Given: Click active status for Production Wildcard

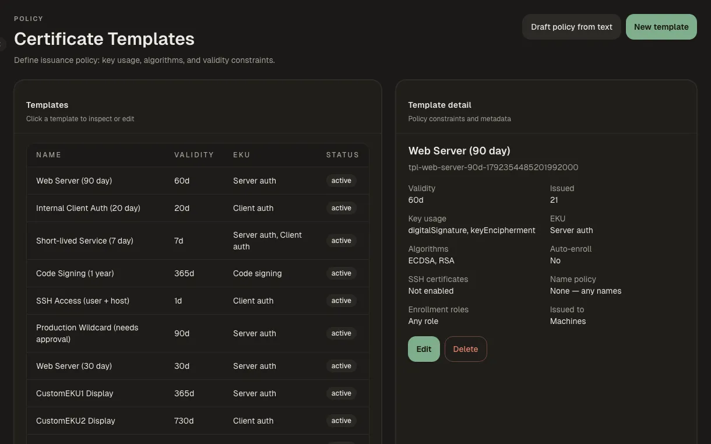Looking at the screenshot, I should [x=342, y=333].
